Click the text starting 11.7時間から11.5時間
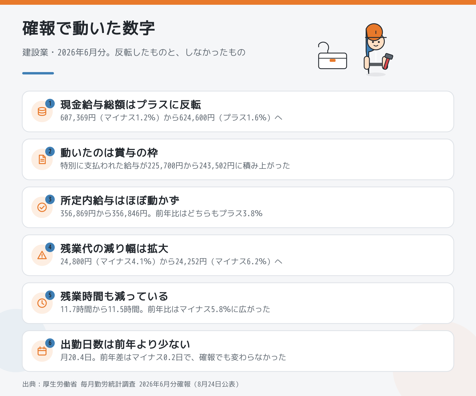 click(x=165, y=309)
